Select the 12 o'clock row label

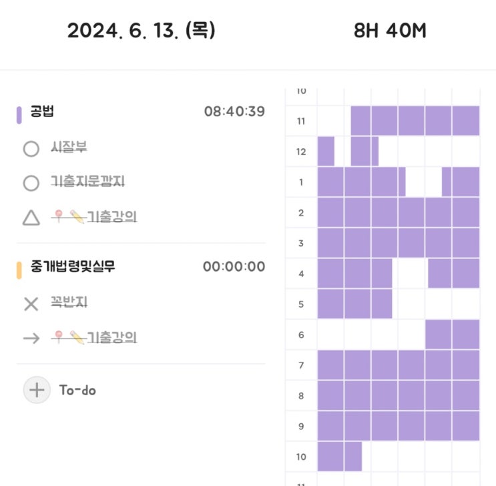[x=301, y=152]
